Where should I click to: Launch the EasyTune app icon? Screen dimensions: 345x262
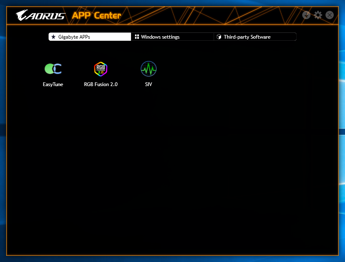pos(53,69)
